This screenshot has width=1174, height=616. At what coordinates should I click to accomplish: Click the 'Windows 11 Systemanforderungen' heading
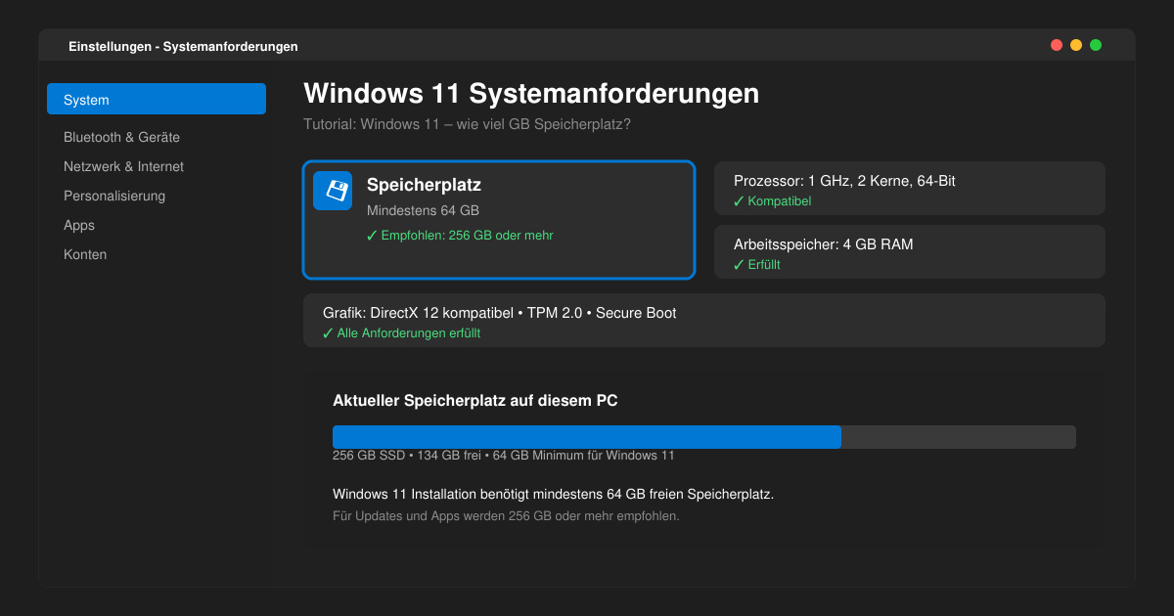531,94
